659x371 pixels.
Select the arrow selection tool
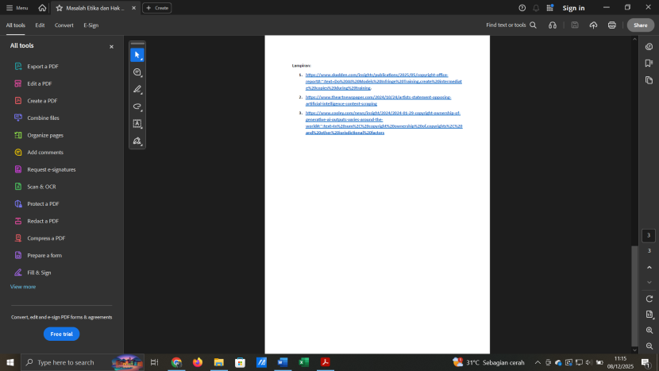point(137,55)
